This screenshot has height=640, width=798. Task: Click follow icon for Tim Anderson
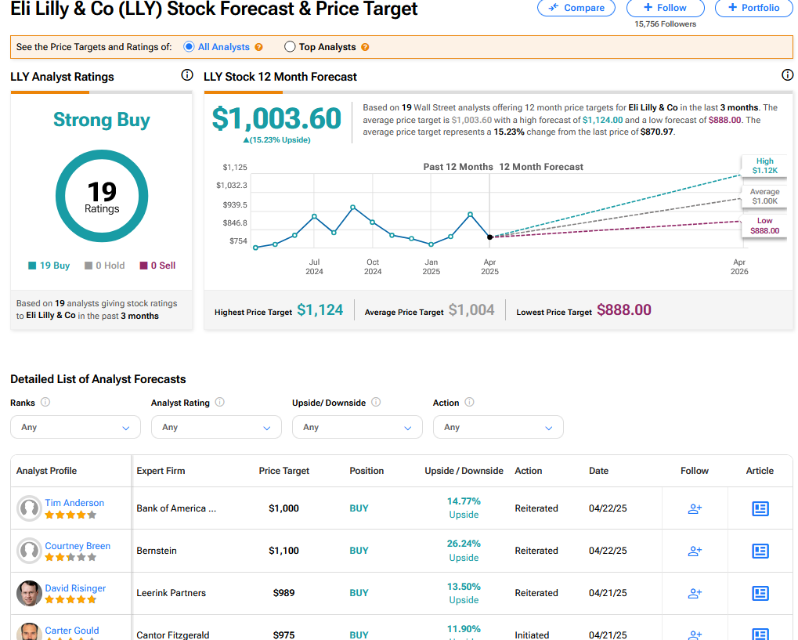(x=695, y=508)
